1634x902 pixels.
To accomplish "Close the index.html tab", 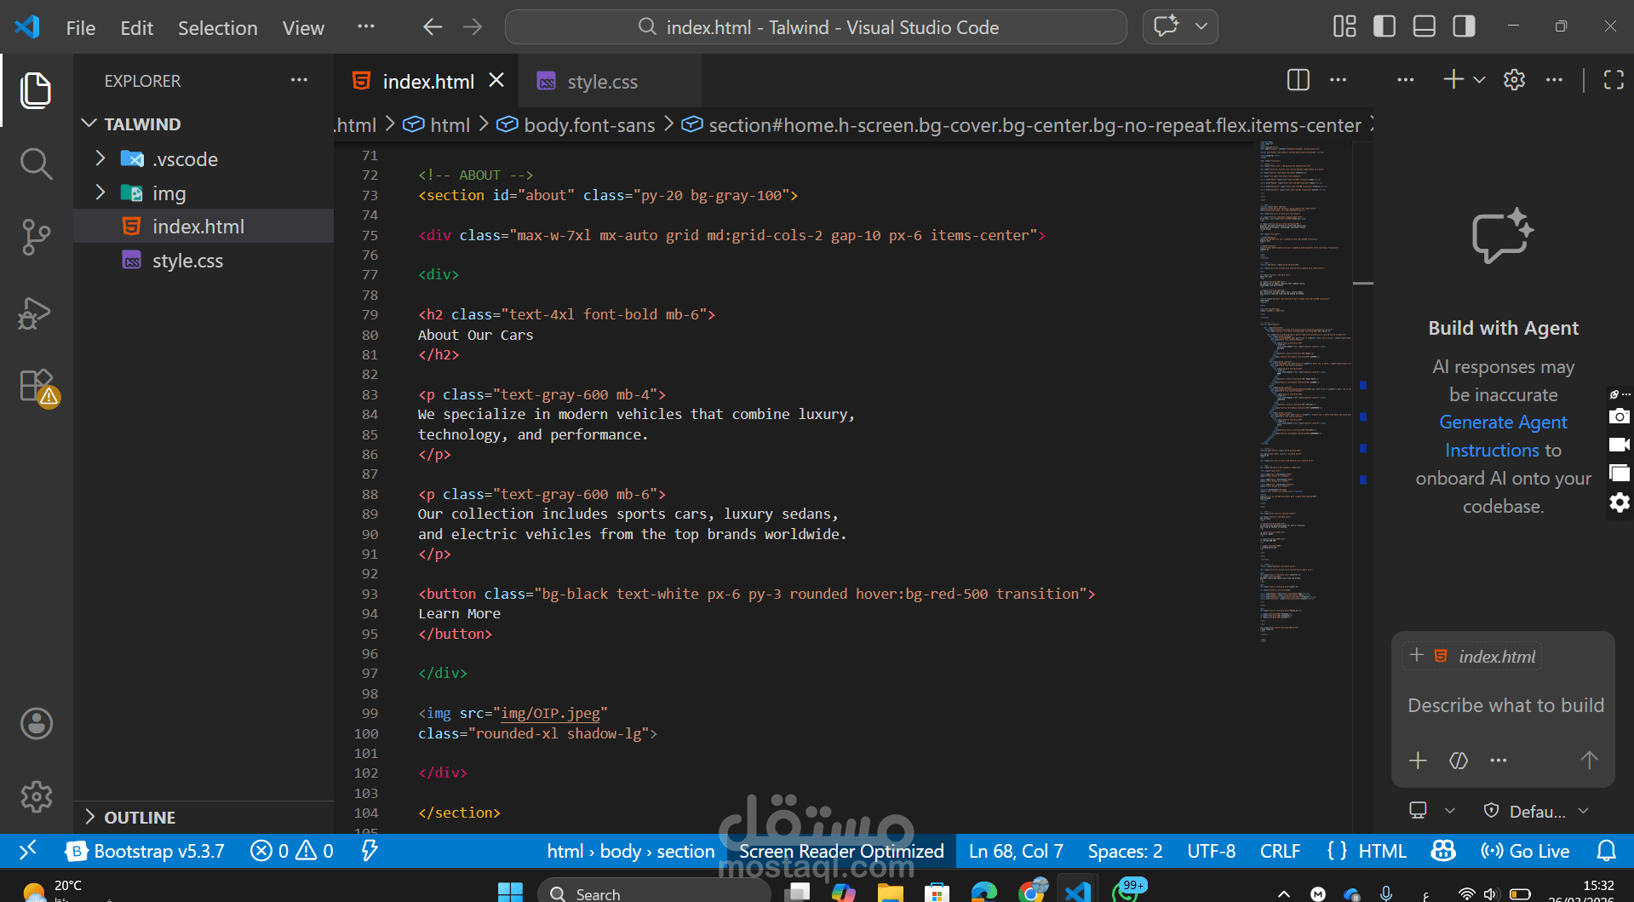I will coord(496,80).
